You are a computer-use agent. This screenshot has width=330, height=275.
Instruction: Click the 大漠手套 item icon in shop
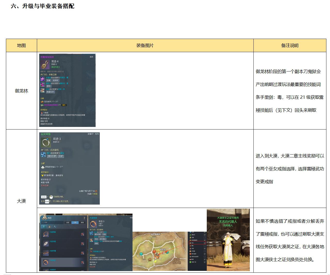46,244
